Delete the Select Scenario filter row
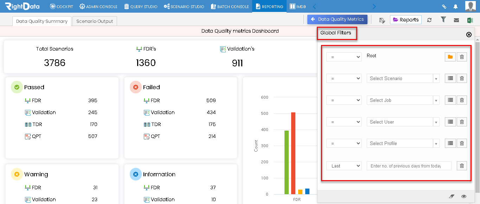Image resolution: width=480 pixels, height=204 pixels. (x=462, y=78)
